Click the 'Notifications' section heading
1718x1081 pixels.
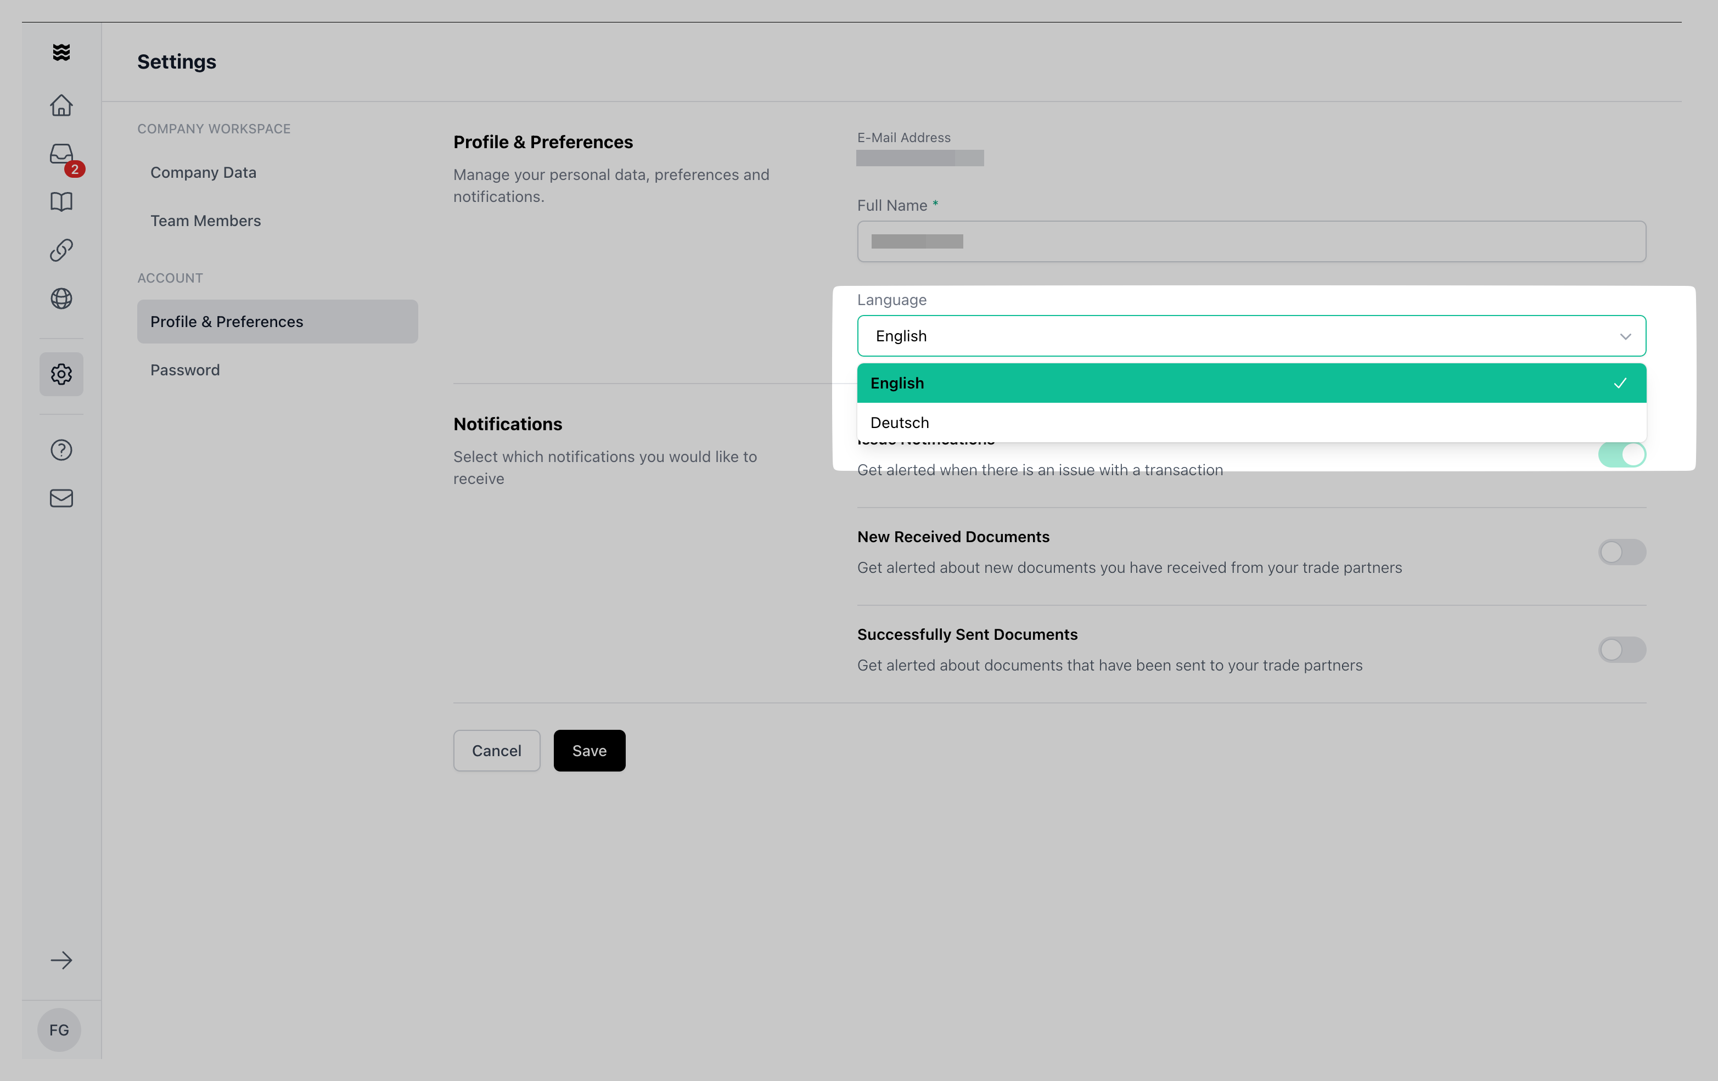508,424
